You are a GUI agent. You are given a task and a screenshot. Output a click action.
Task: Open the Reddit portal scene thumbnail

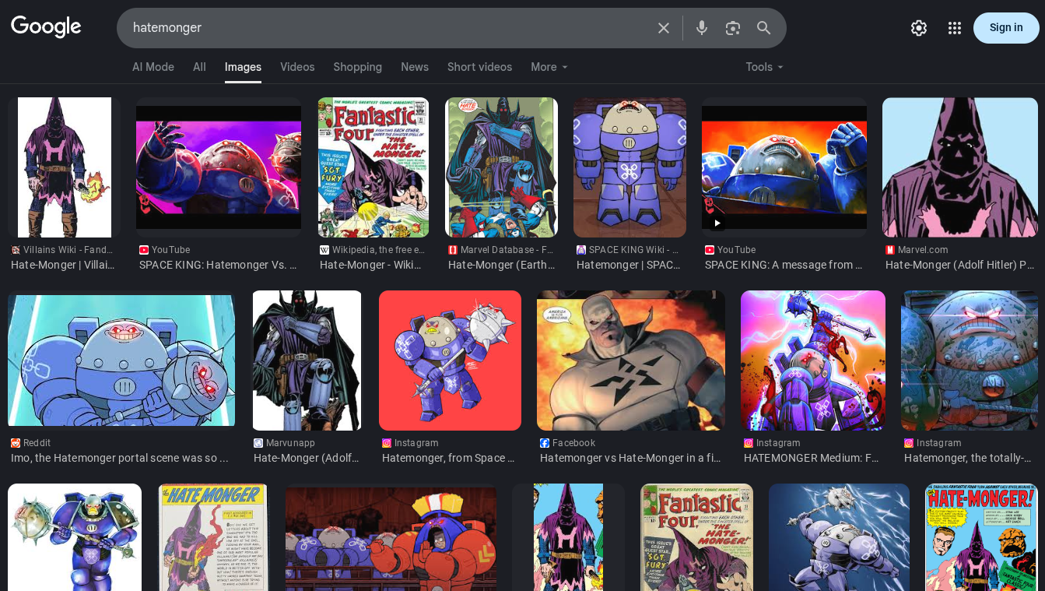pos(121,361)
